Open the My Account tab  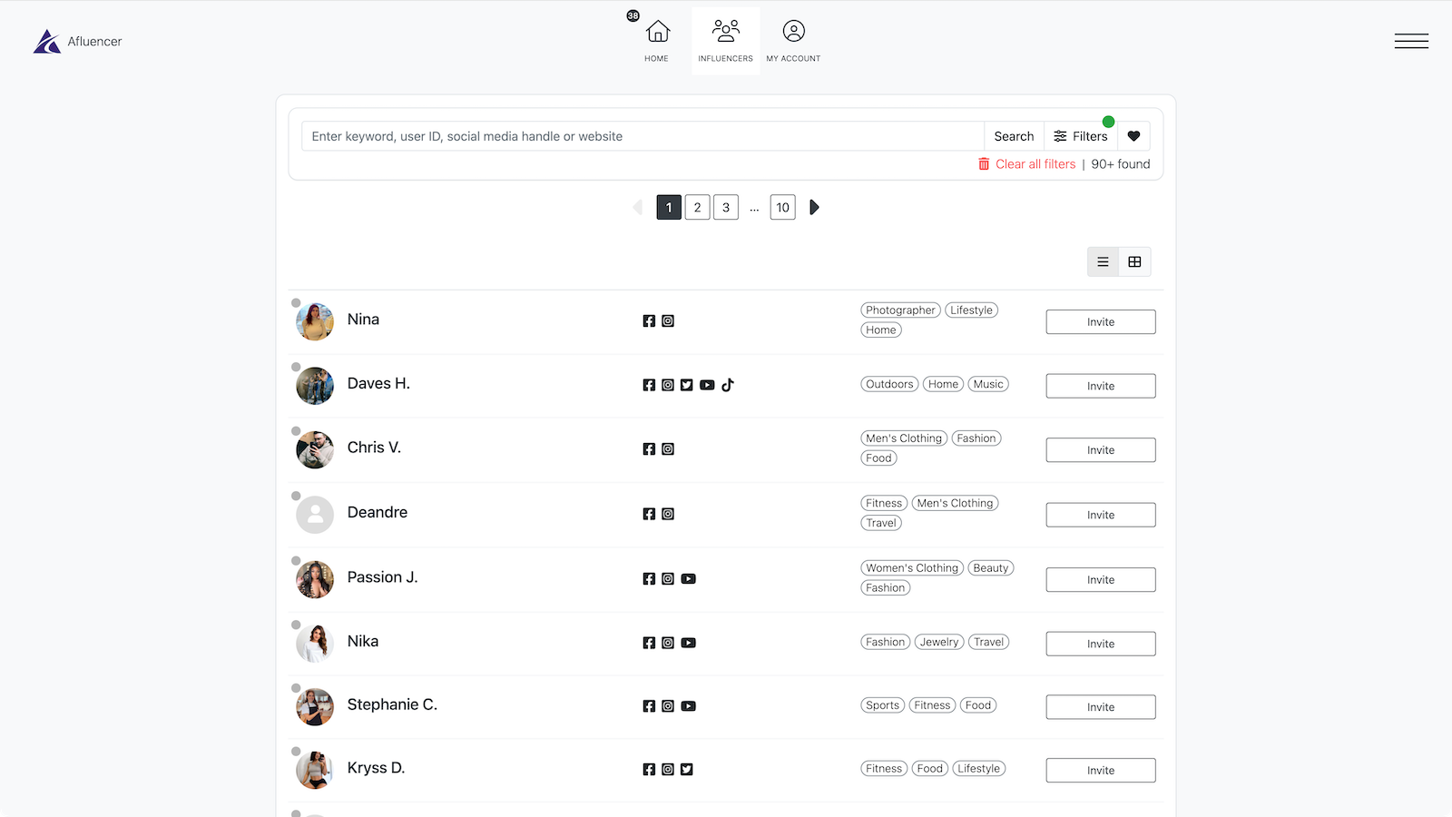tap(793, 40)
